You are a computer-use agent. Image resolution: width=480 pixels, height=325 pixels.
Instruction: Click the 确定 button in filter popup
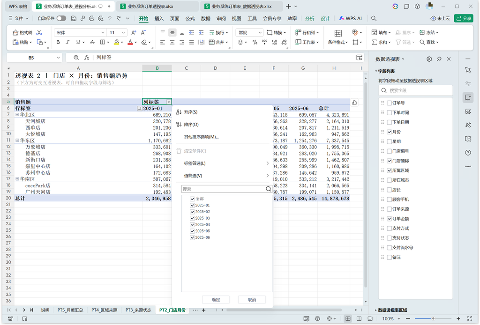point(216,300)
